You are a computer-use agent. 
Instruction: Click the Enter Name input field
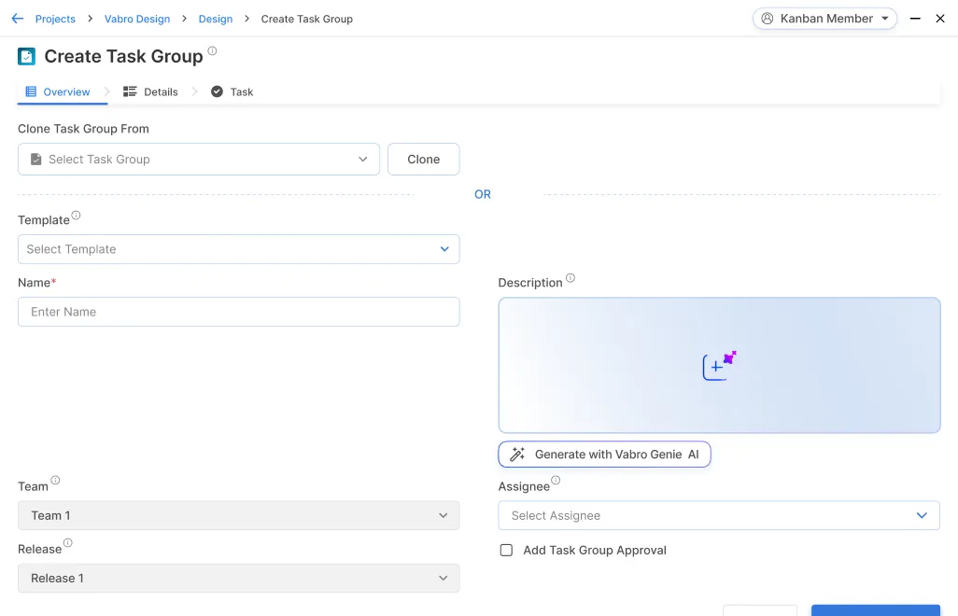(x=238, y=311)
